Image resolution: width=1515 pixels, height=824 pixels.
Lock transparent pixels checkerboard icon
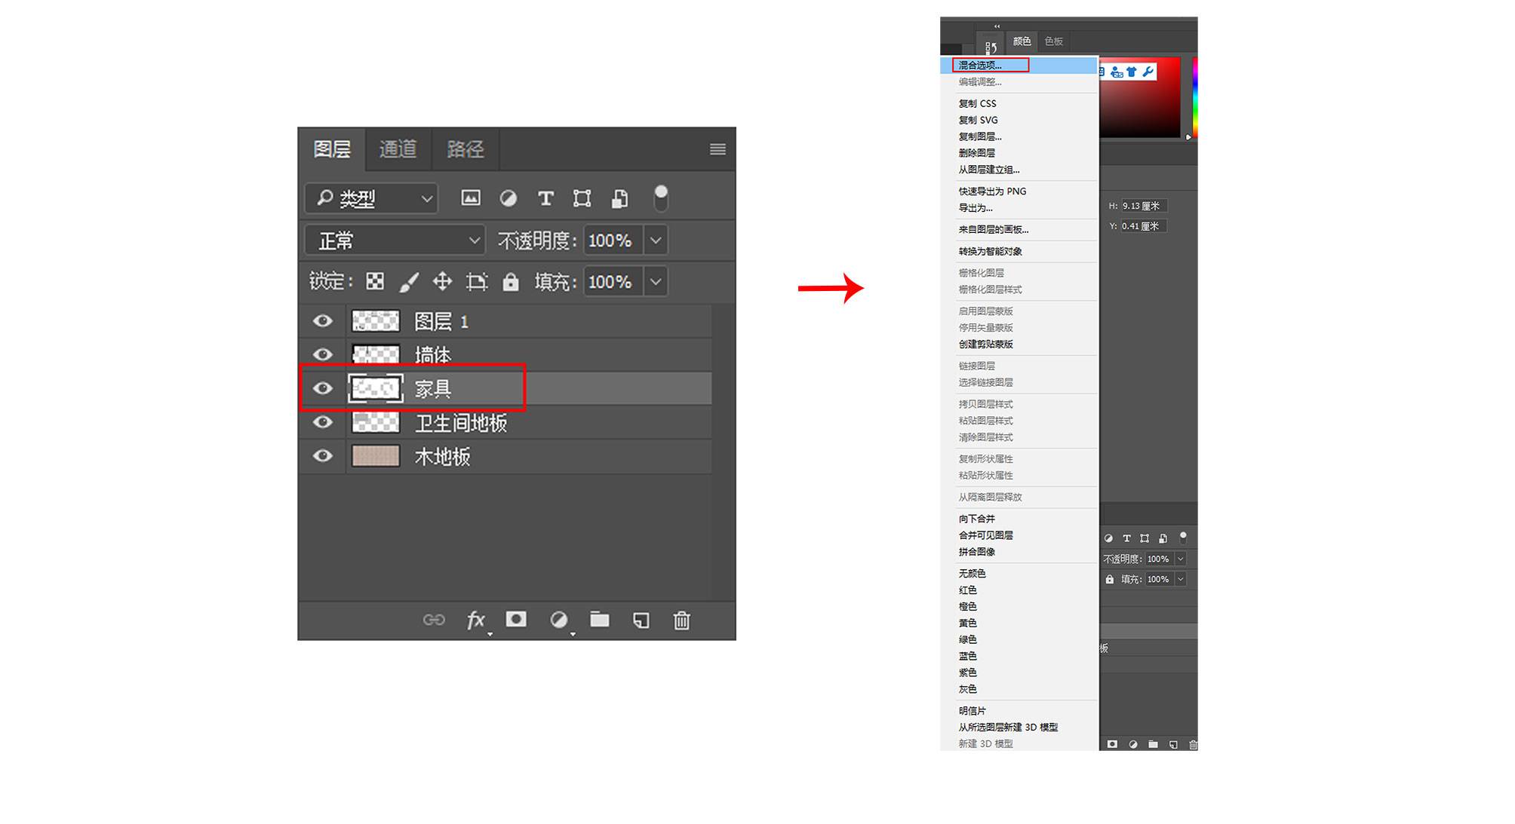point(375,282)
